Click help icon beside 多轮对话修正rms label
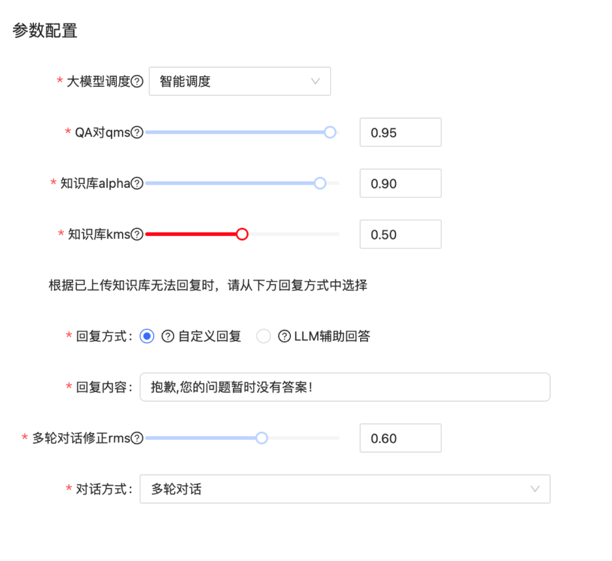Image resolution: width=612 pixels, height=561 pixels. point(137,438)
